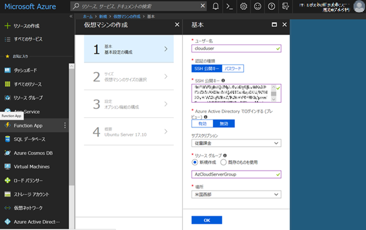The width and height of the screenshot is (366, 230).
Task: Choose 新規作成 resource group radio button
Action: coord(195,162)
